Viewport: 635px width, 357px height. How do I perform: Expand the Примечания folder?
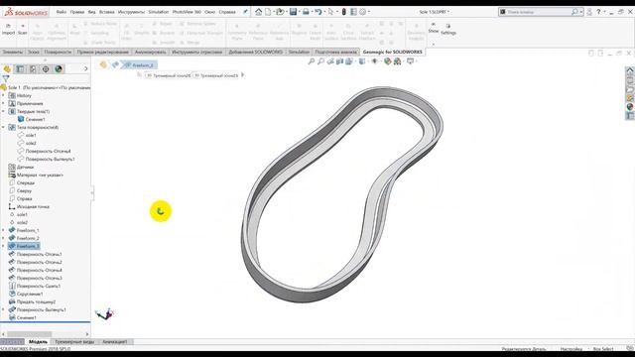coord(3,103)
